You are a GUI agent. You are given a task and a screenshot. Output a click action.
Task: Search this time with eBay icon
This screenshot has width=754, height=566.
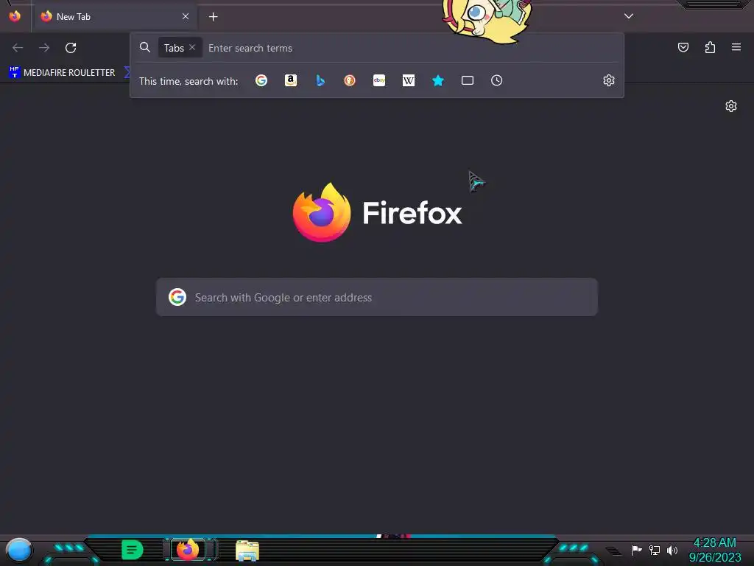pyautogui.click(x=379, y=80)
